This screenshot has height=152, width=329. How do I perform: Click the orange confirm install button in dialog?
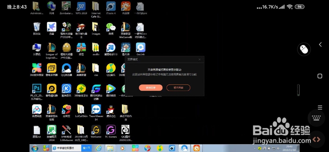coord(151,88)
